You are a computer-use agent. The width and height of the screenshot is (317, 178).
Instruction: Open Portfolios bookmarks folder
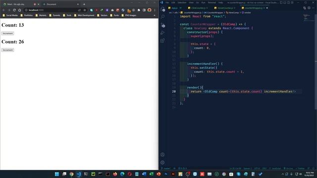26,15
